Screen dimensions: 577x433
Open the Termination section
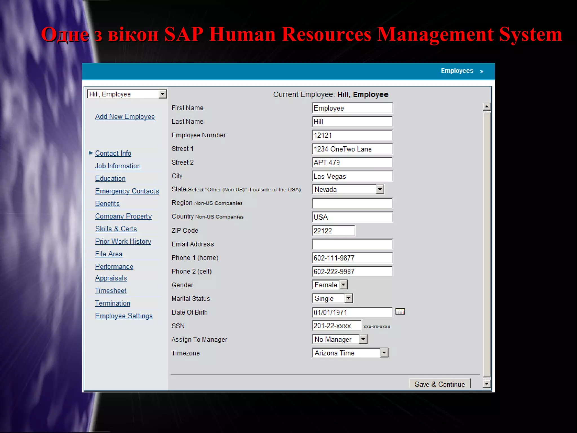click(112, 303)
